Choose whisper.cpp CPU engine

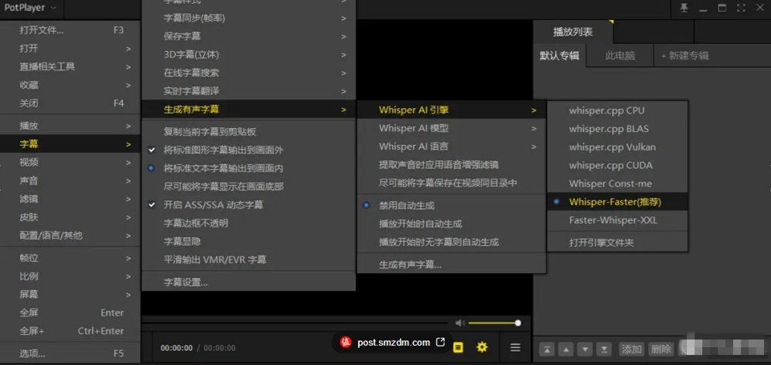point(617,110)
